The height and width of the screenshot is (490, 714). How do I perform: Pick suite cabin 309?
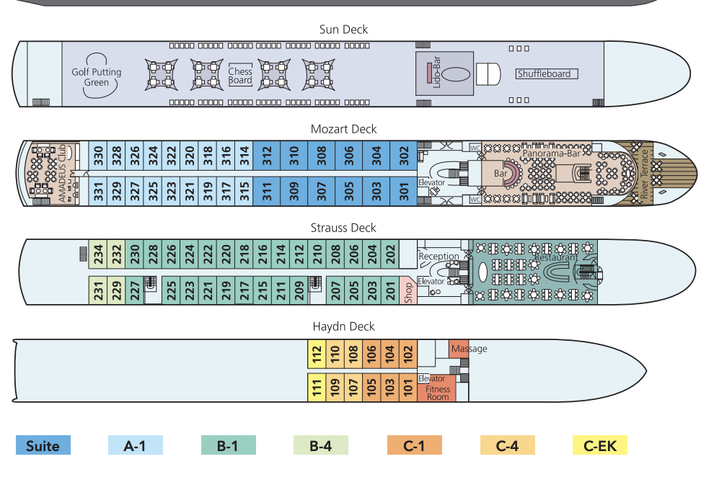(294, 191)
